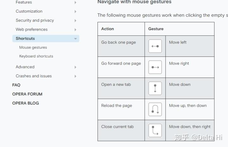The height and width of the screenshot is (147, 228).
Task: Go to the FAQ link
Action: tap(16, 85)
